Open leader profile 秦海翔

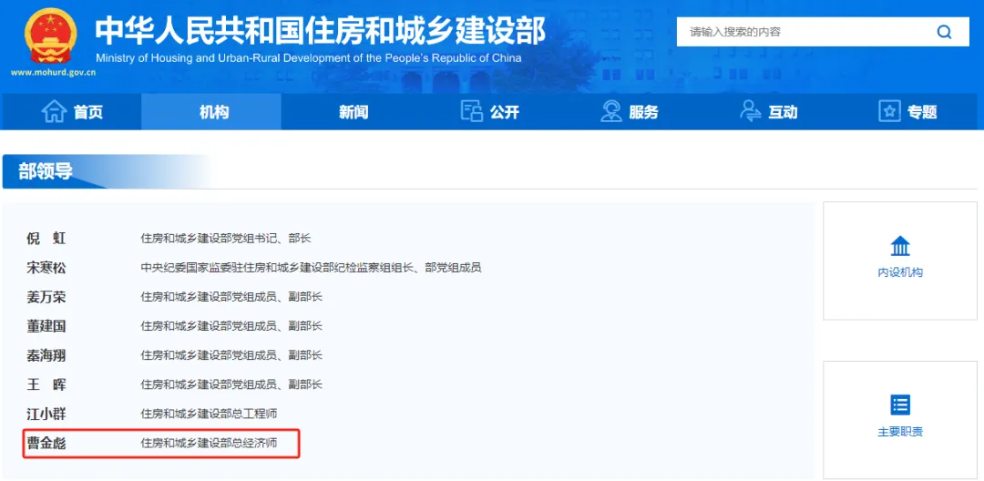tap(46, 355)
